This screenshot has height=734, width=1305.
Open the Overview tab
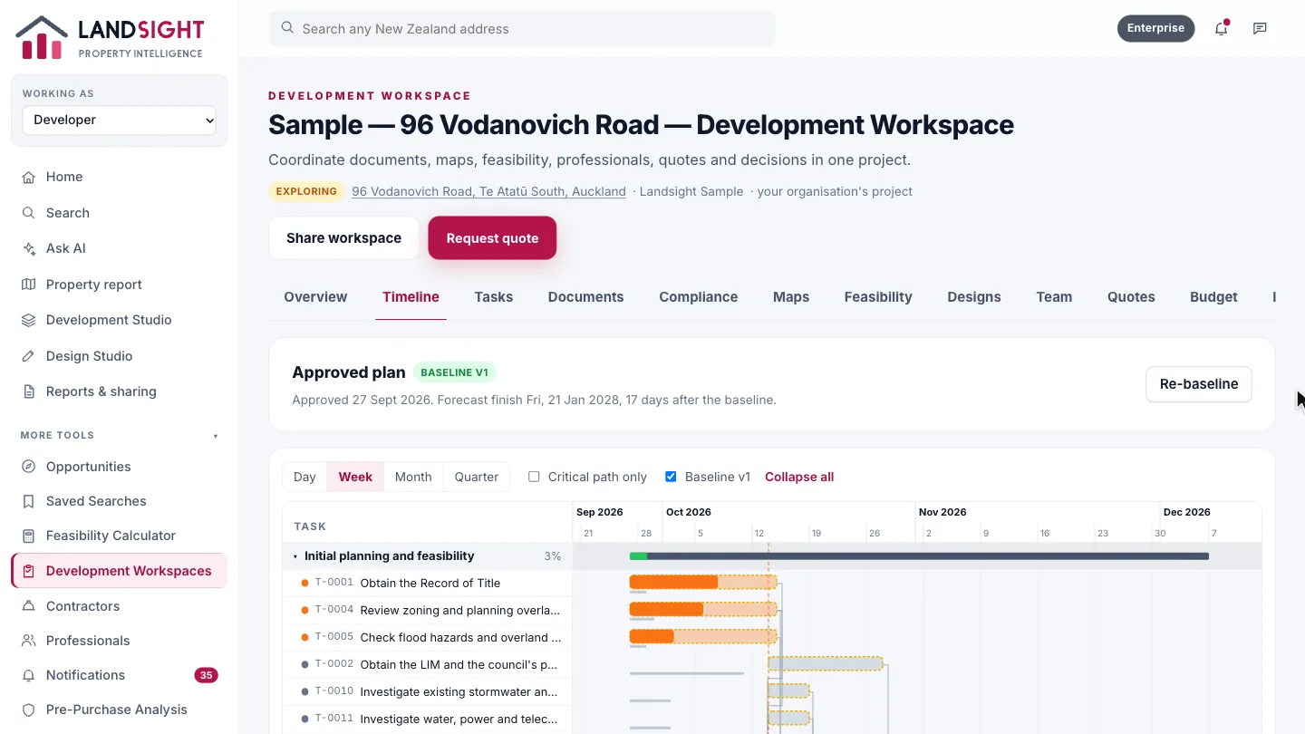click(315, 297)
